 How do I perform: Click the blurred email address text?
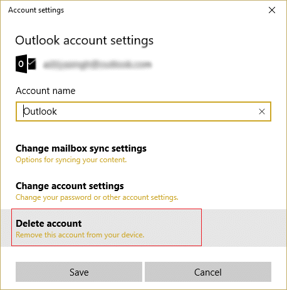(98, 65)
